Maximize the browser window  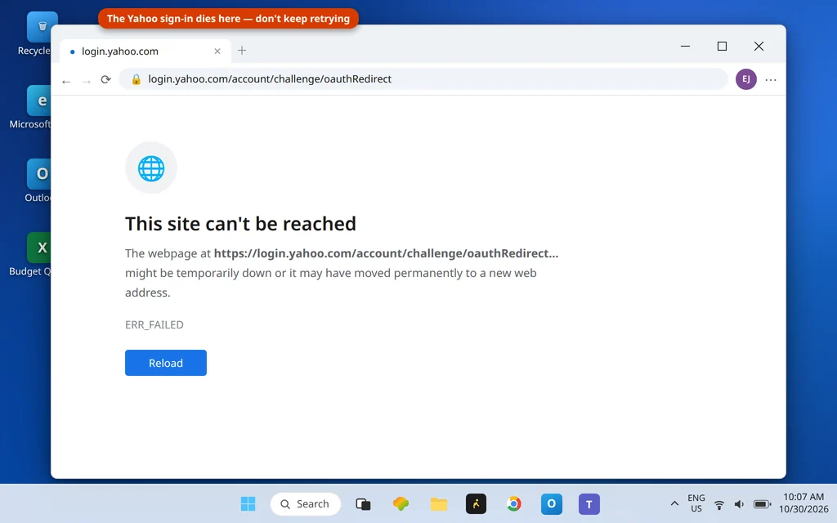point(722,47)
